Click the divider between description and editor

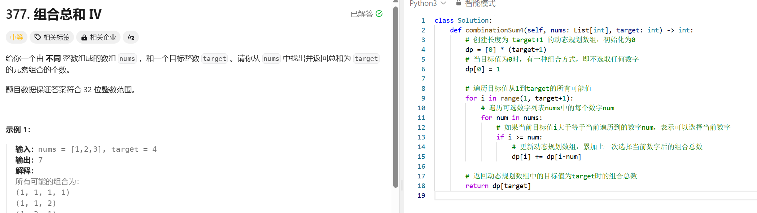402,108
